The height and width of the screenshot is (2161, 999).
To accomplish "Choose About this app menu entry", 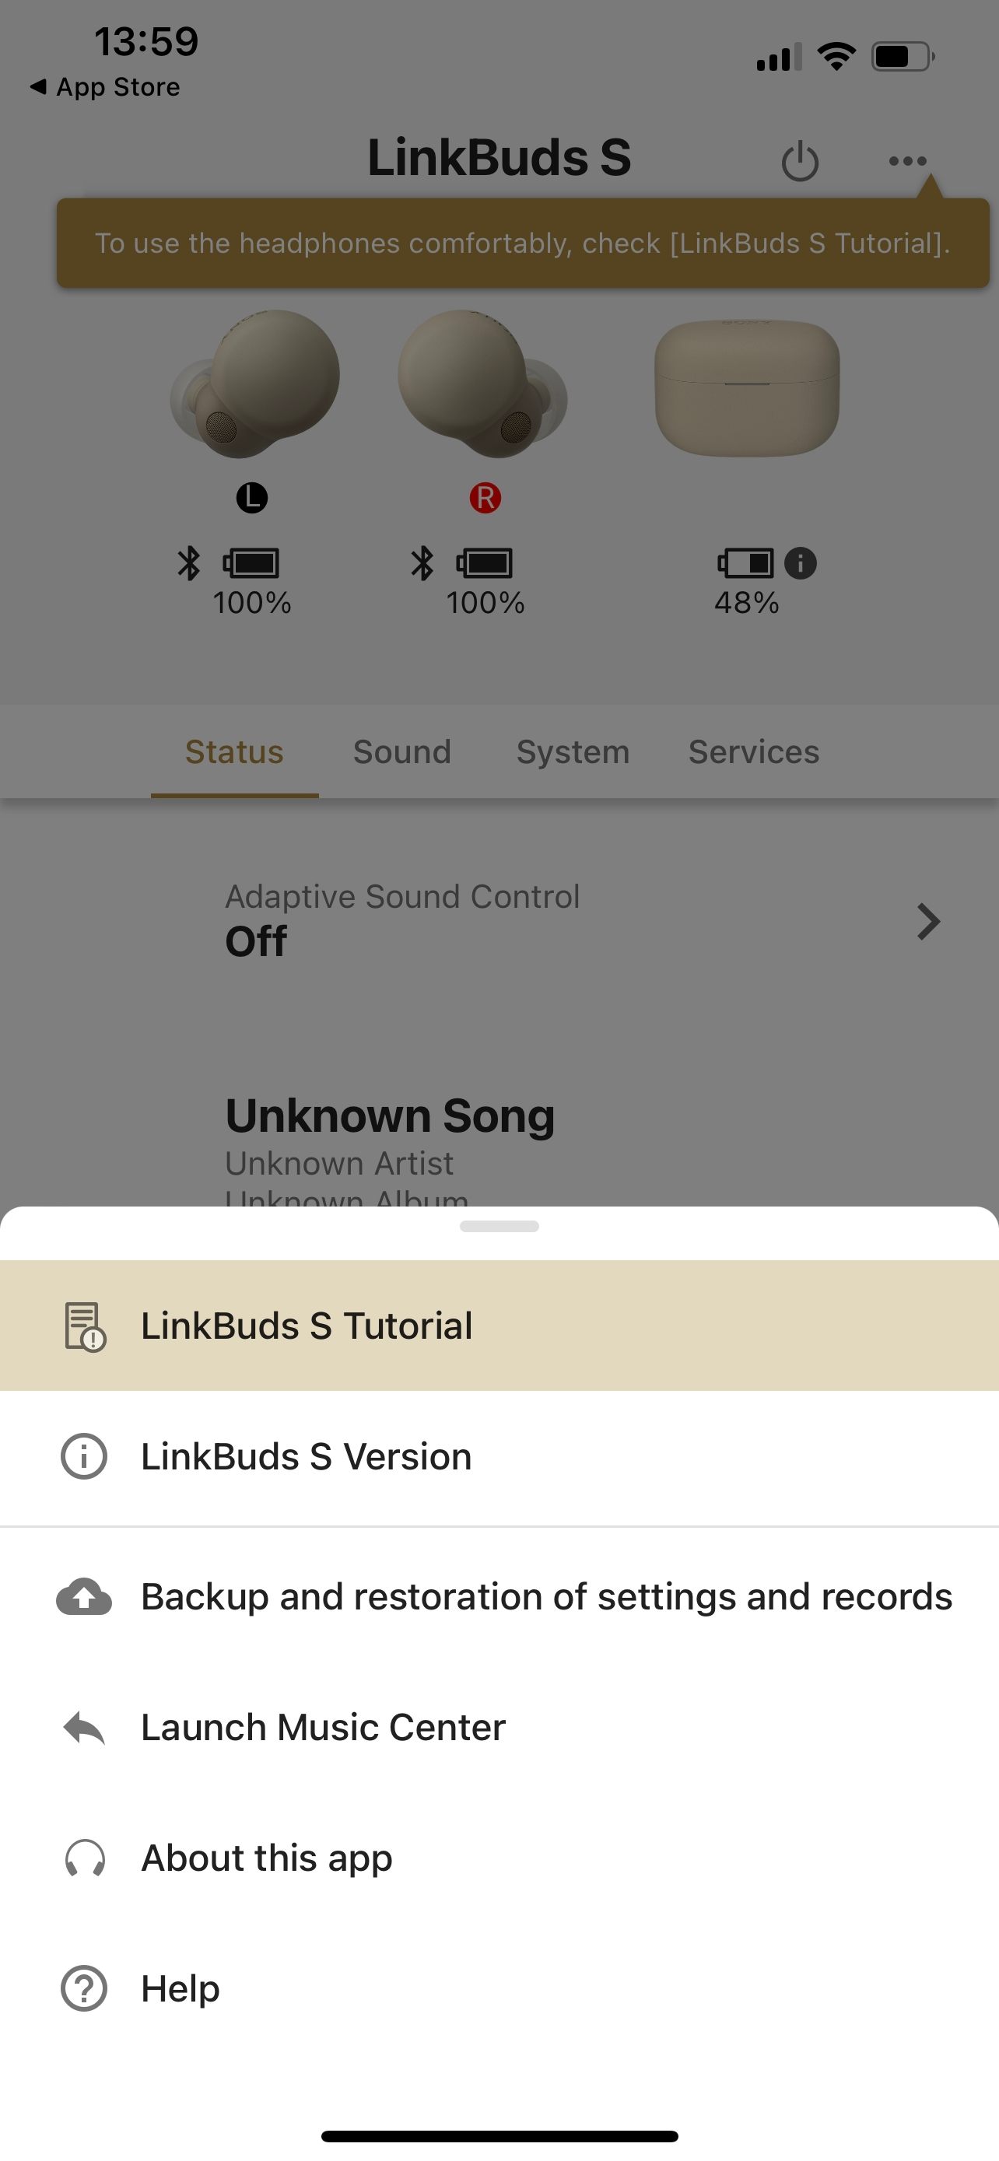I will [267, 1858].
